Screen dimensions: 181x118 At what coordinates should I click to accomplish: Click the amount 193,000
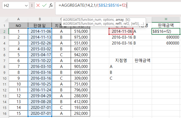(80, 108)
